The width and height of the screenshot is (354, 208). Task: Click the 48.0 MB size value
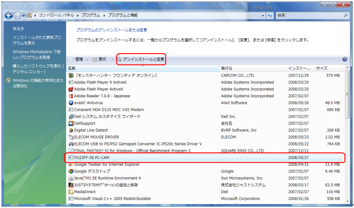[333, 103]
